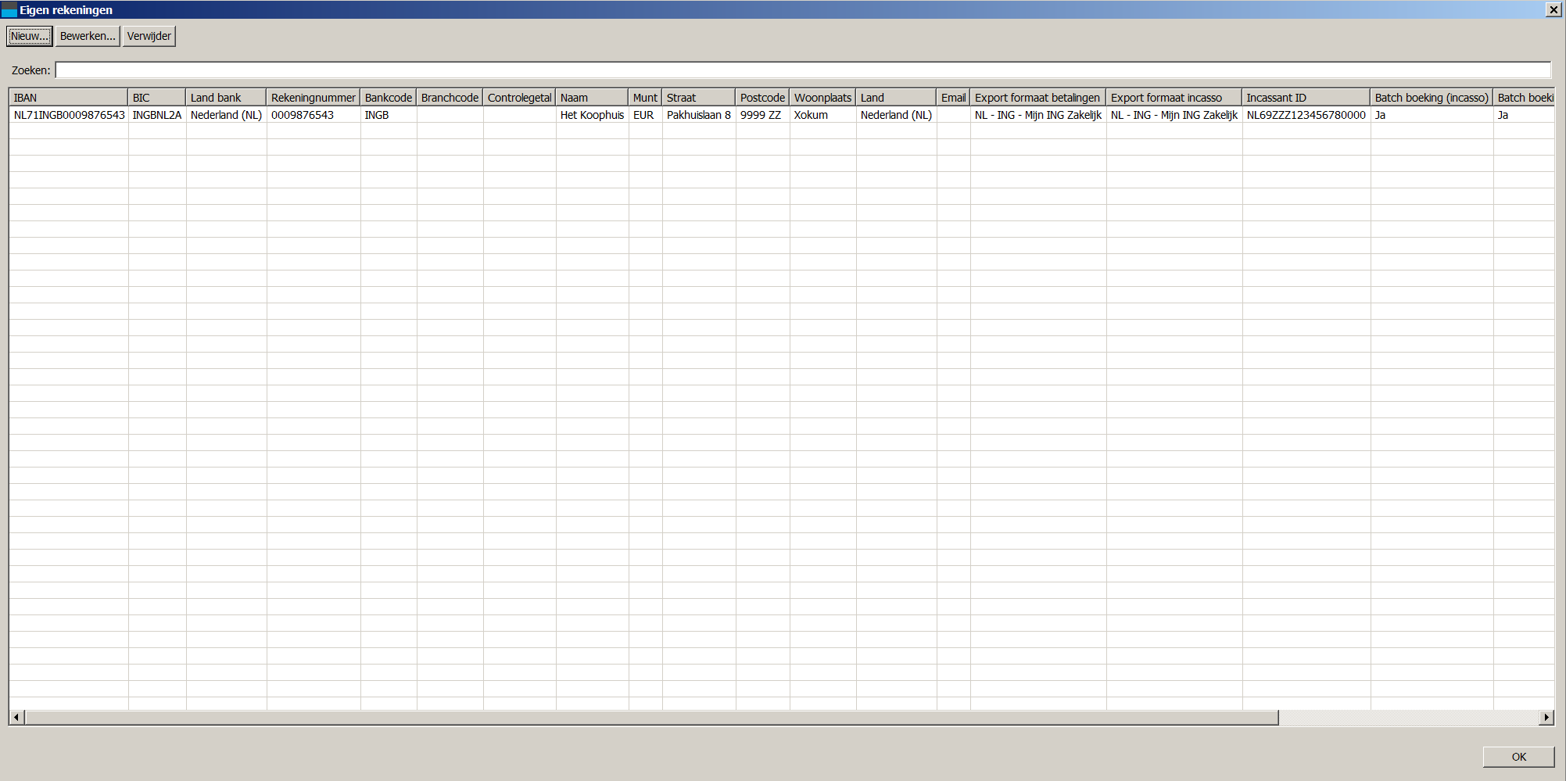Select city cell Xokum
This screenshot has height=781, width=1566.
pyautogui.click(x=822, y=115)
